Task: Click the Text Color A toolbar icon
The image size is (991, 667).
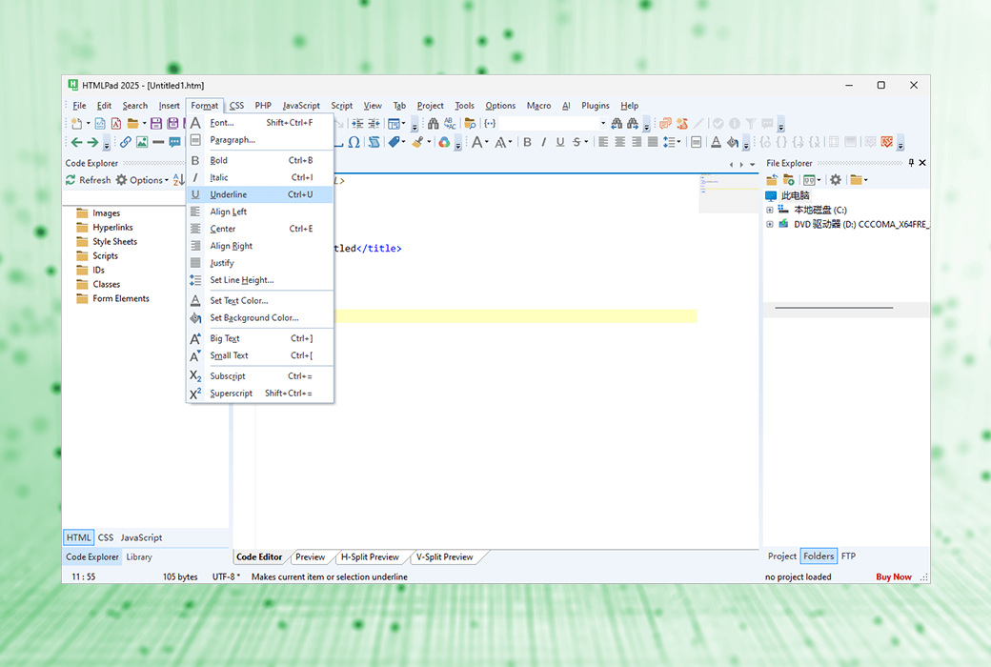Action: coord(716,142)
